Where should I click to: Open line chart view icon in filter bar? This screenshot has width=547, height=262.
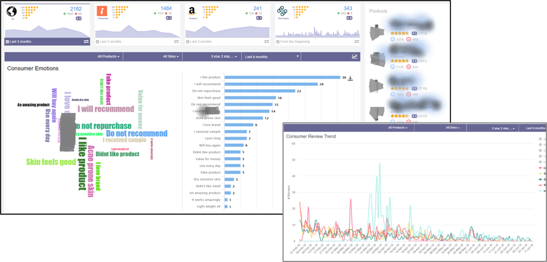tap(355, 57)
